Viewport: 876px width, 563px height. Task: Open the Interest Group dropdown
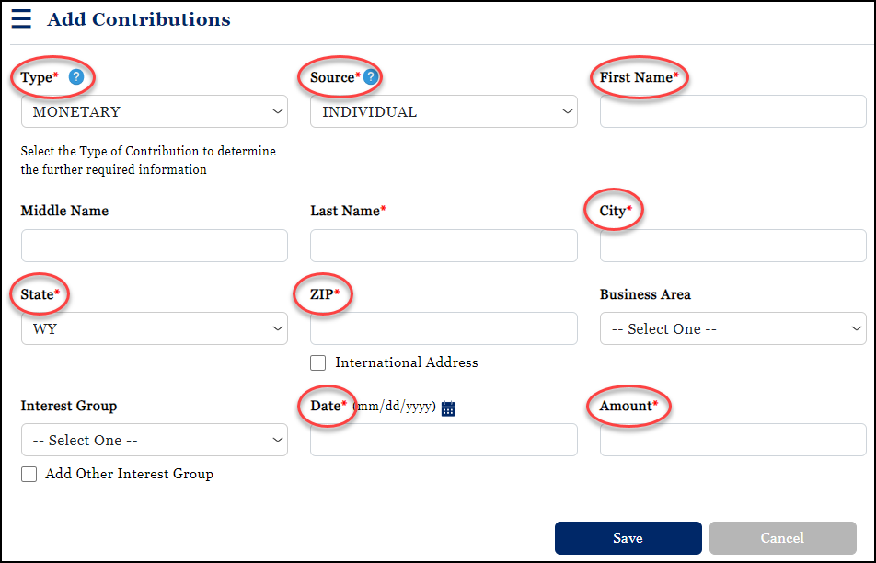(x=154, y=440)
